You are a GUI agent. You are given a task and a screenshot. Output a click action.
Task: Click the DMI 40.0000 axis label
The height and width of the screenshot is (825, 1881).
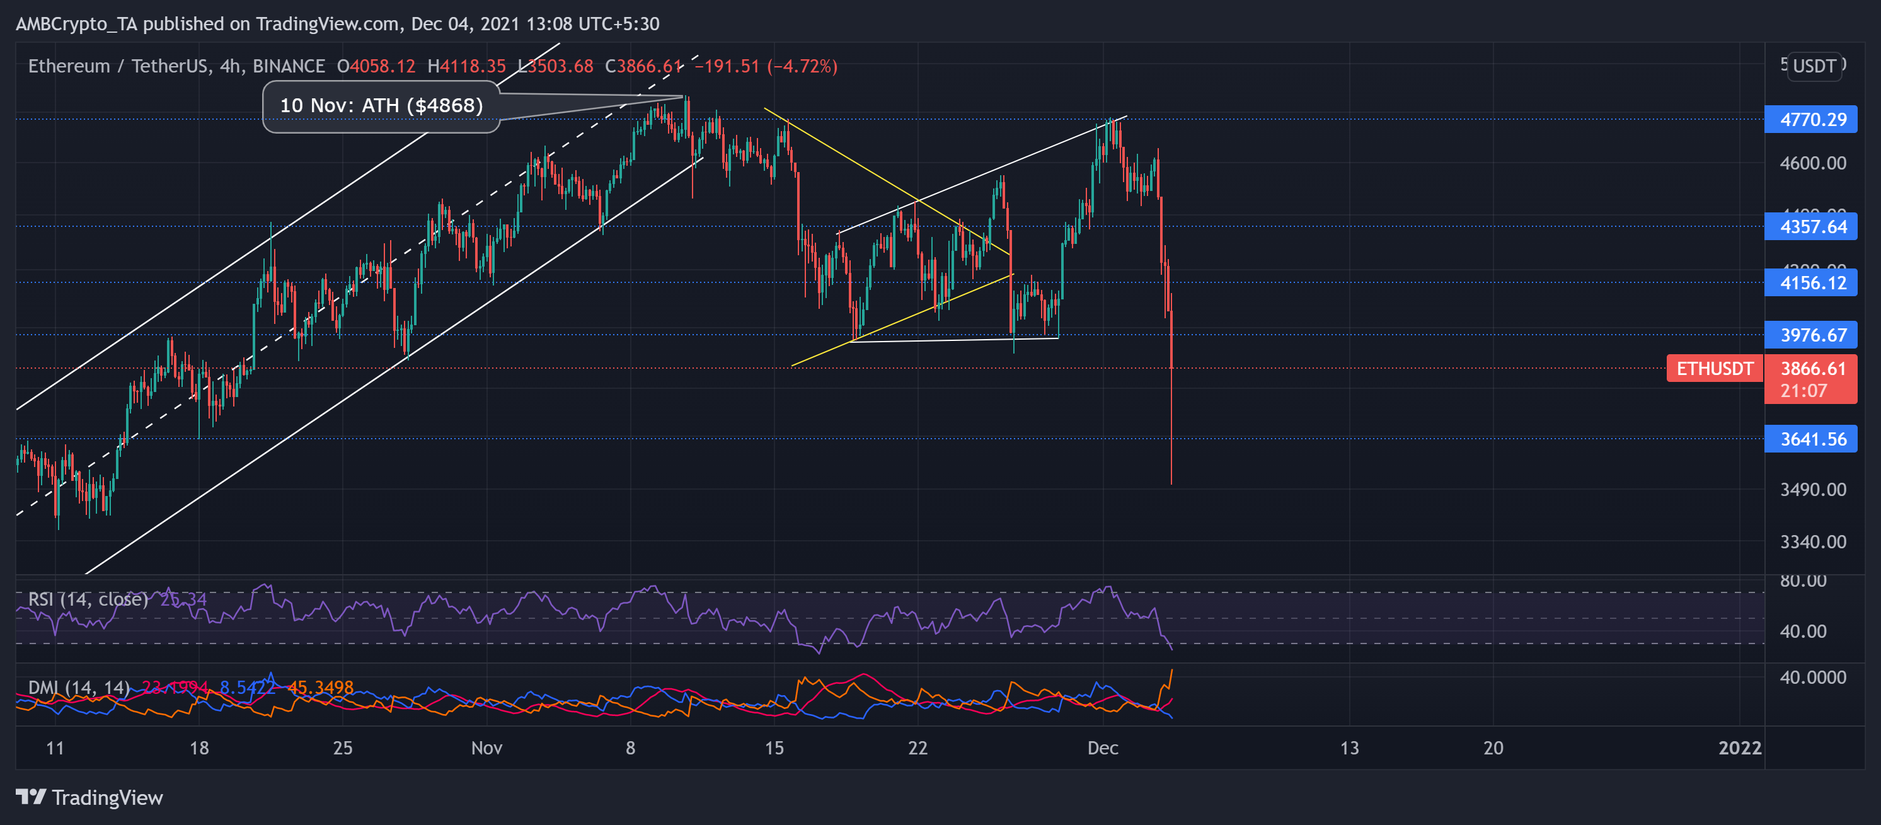point(1812,677)
